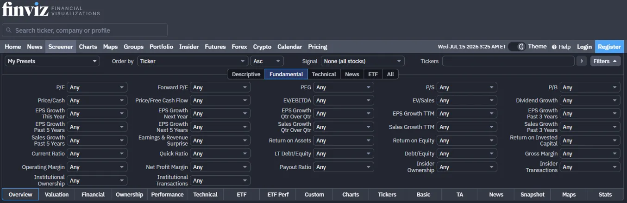Open the Order by Ticker dropdown
Screen dimensions: 627x203
point(193,61)
